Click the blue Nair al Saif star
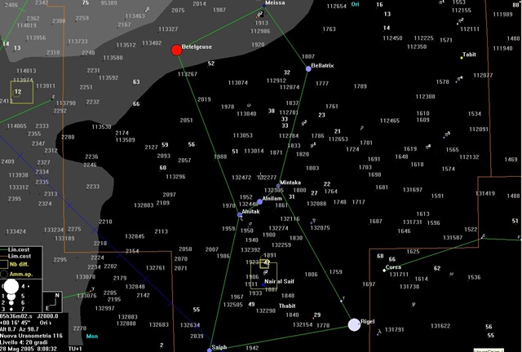This screenshot has height=352, width=522. pos(263,285)
